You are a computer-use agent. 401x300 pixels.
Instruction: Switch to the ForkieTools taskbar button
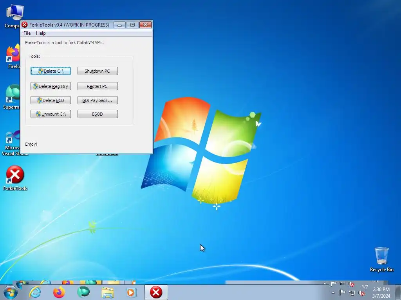[x=156, y=292]
